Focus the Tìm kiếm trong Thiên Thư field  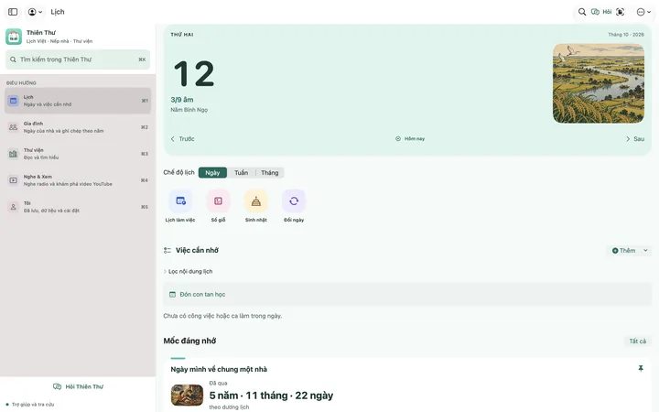(x=78, y=60)
